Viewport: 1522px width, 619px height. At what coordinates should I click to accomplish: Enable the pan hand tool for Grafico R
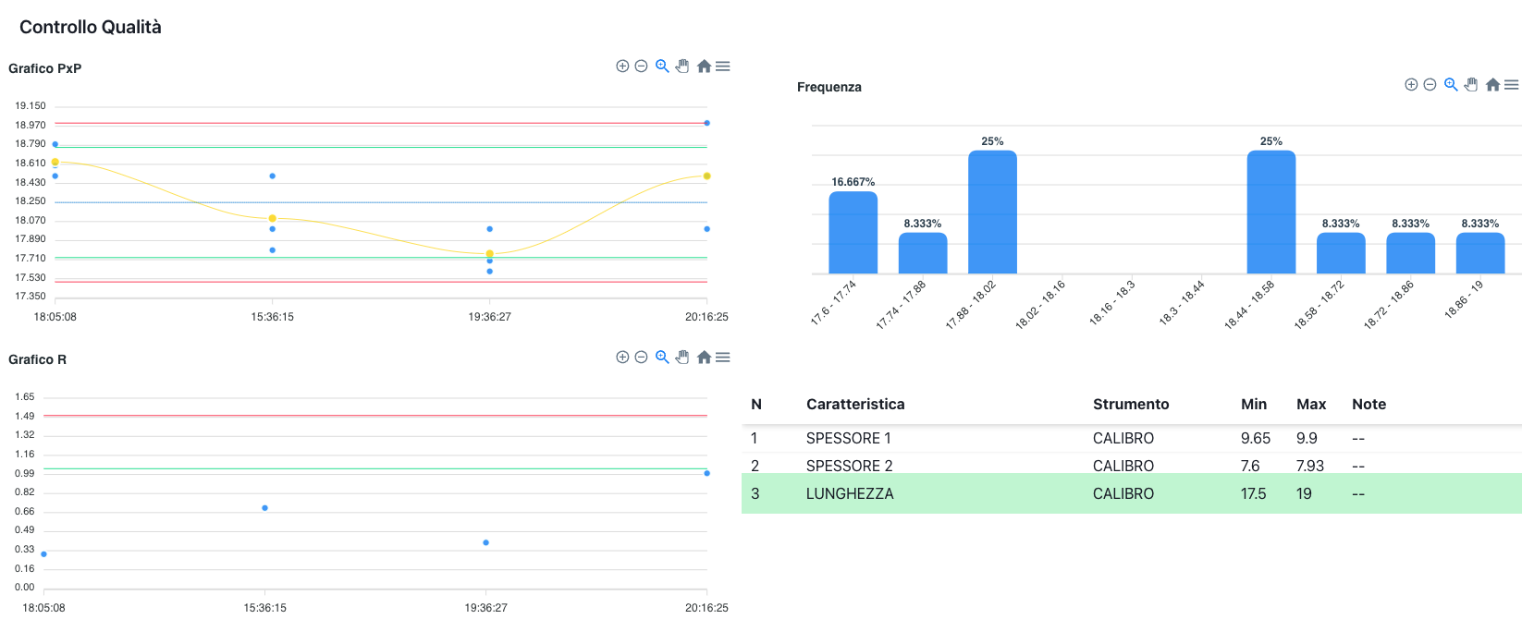(x=682, y=358)
